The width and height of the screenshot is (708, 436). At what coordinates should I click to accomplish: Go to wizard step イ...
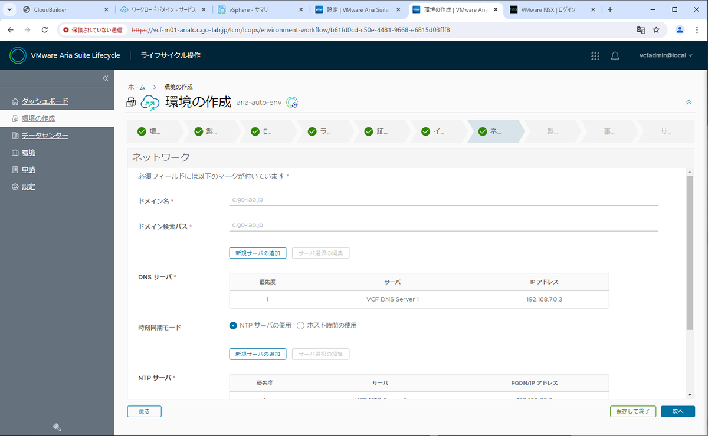[438, 131]
